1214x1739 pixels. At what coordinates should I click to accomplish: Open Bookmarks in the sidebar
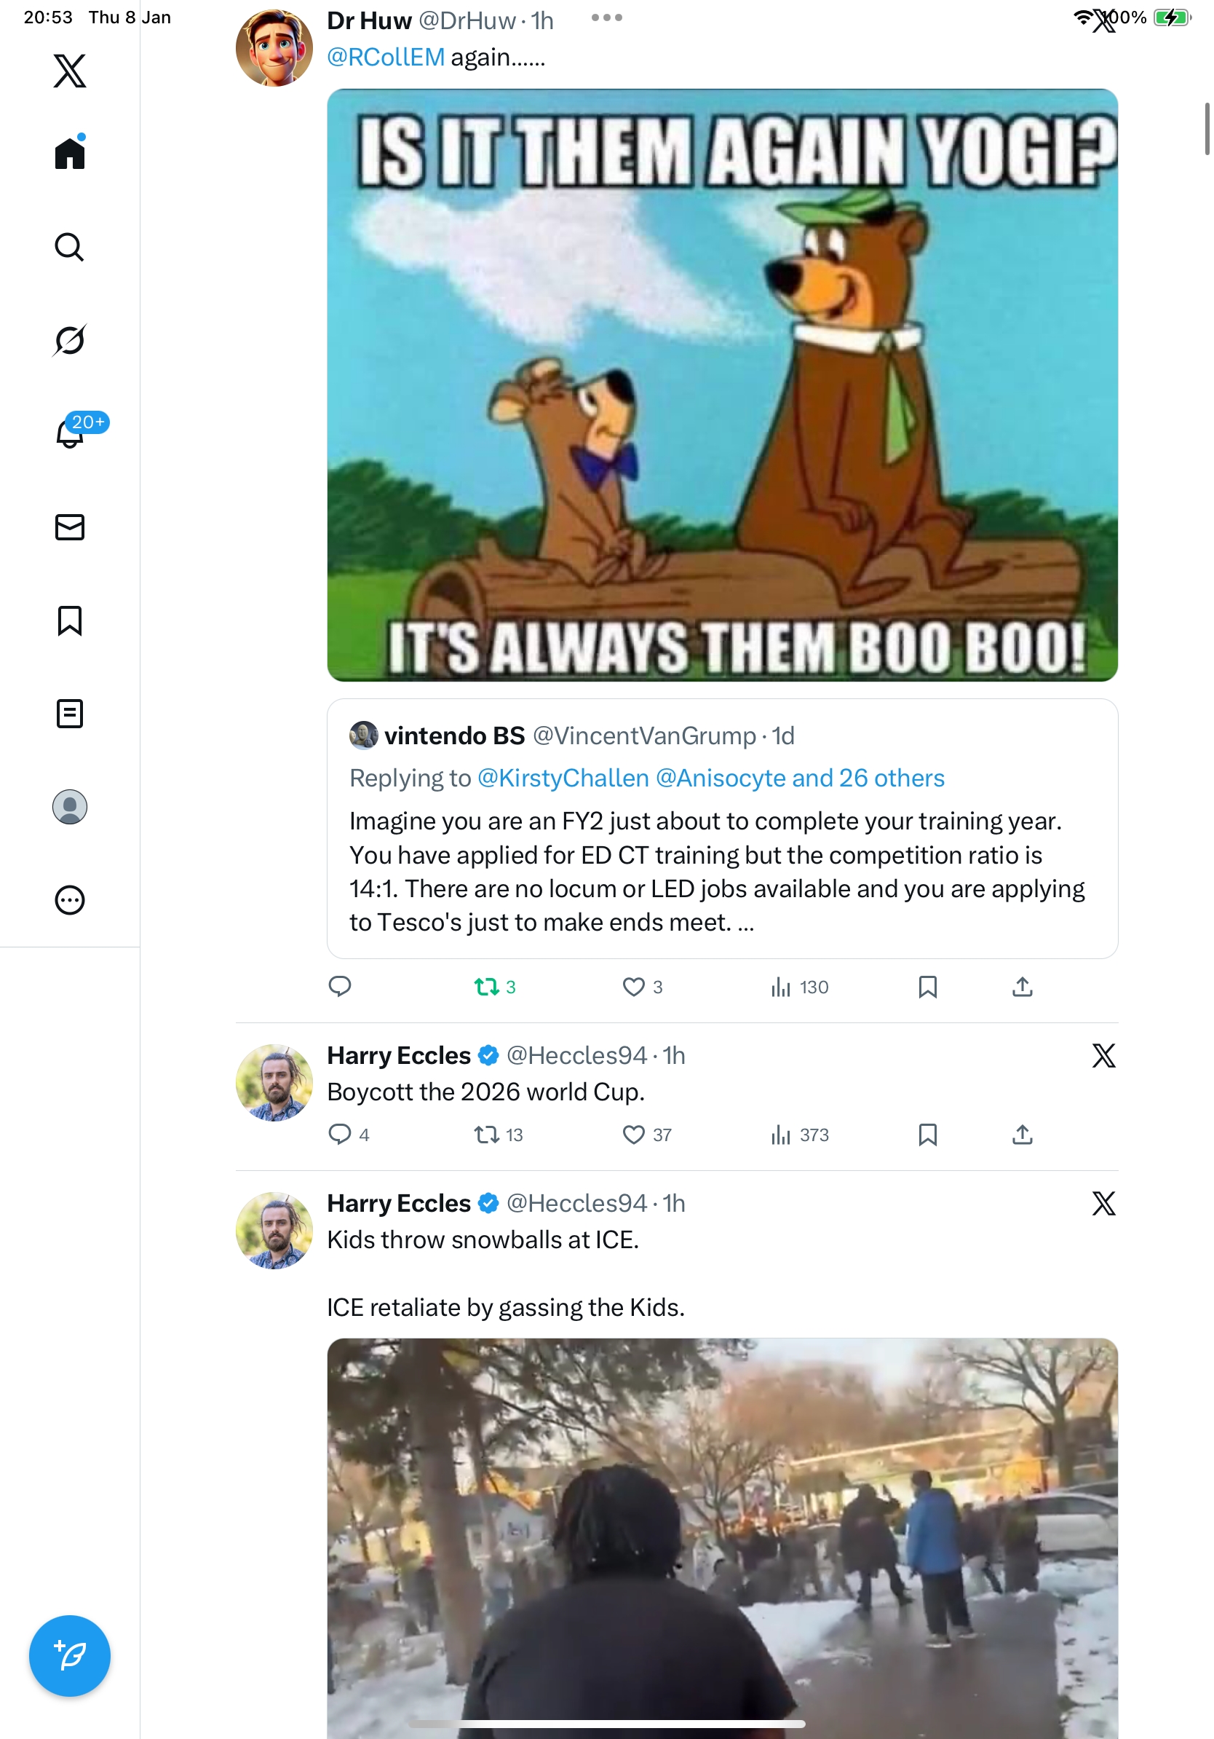coord(70,620)
